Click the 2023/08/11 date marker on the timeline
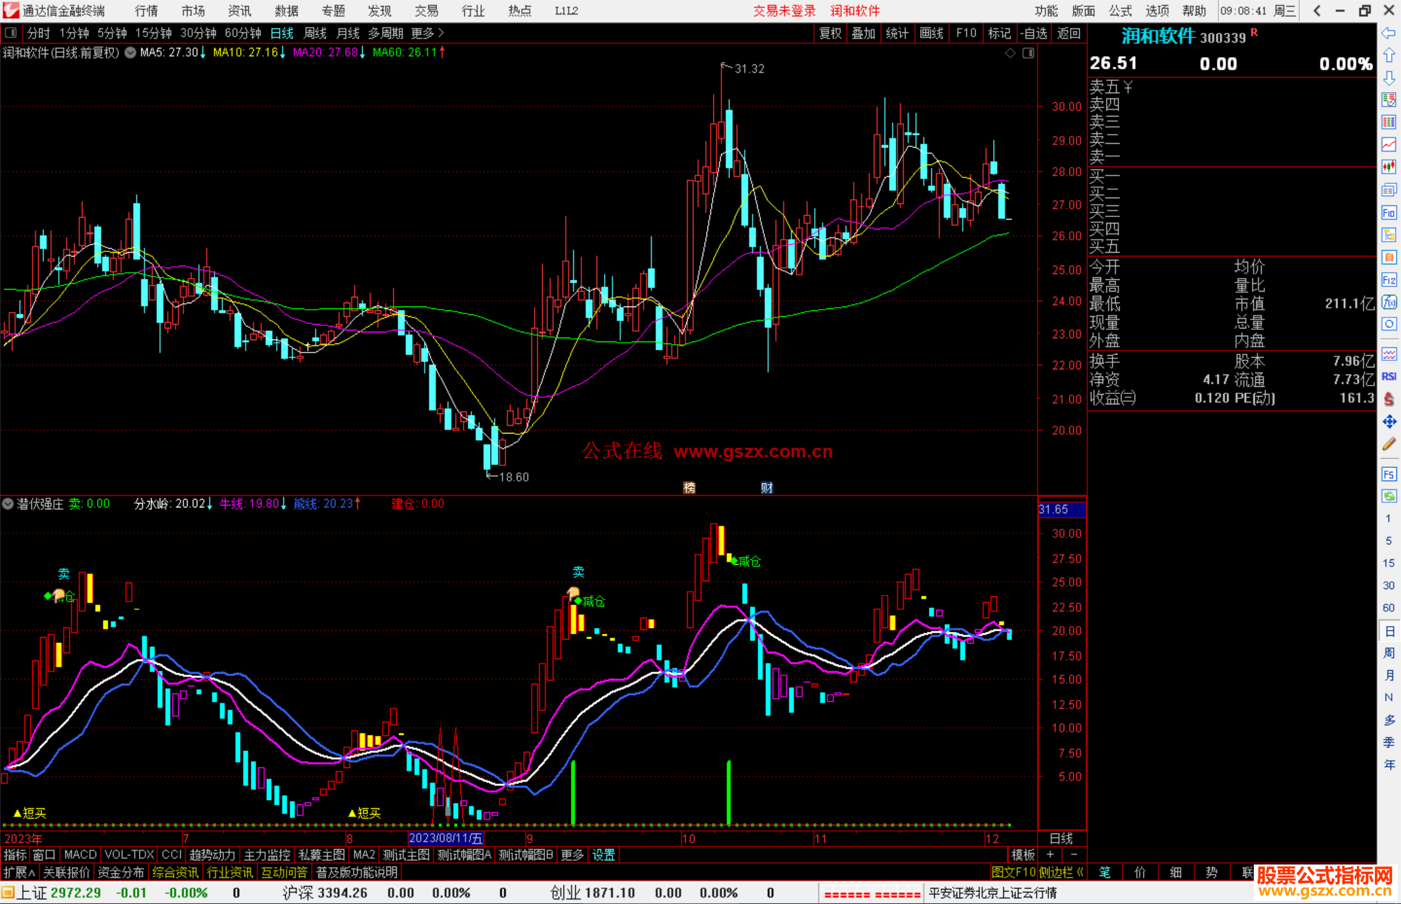Screen dimensions: 1401x904 [x=446, y=839]
